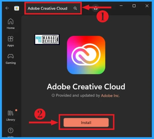Click the Adobe Creative Cloud title text
Image resolution: width=154 pixels, height=139 pixels.
pos(86,87)
